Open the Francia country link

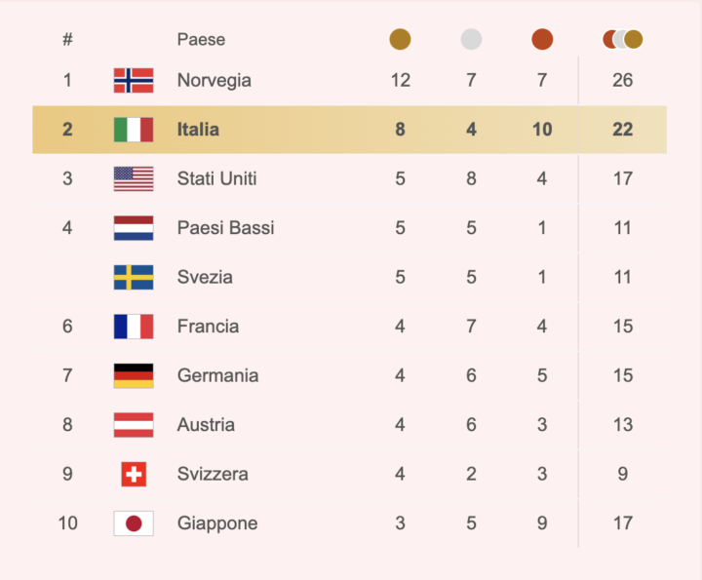coord(208,327)
